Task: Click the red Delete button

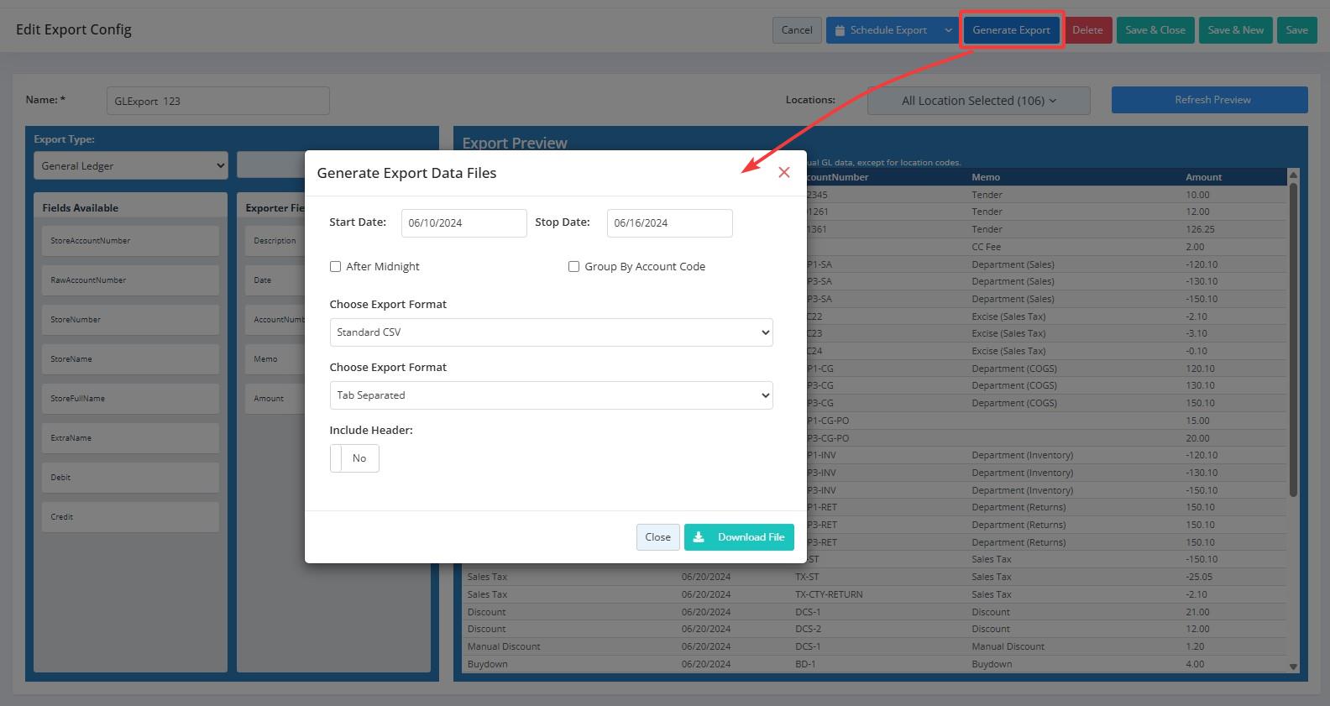Action: pos(1087,30)
